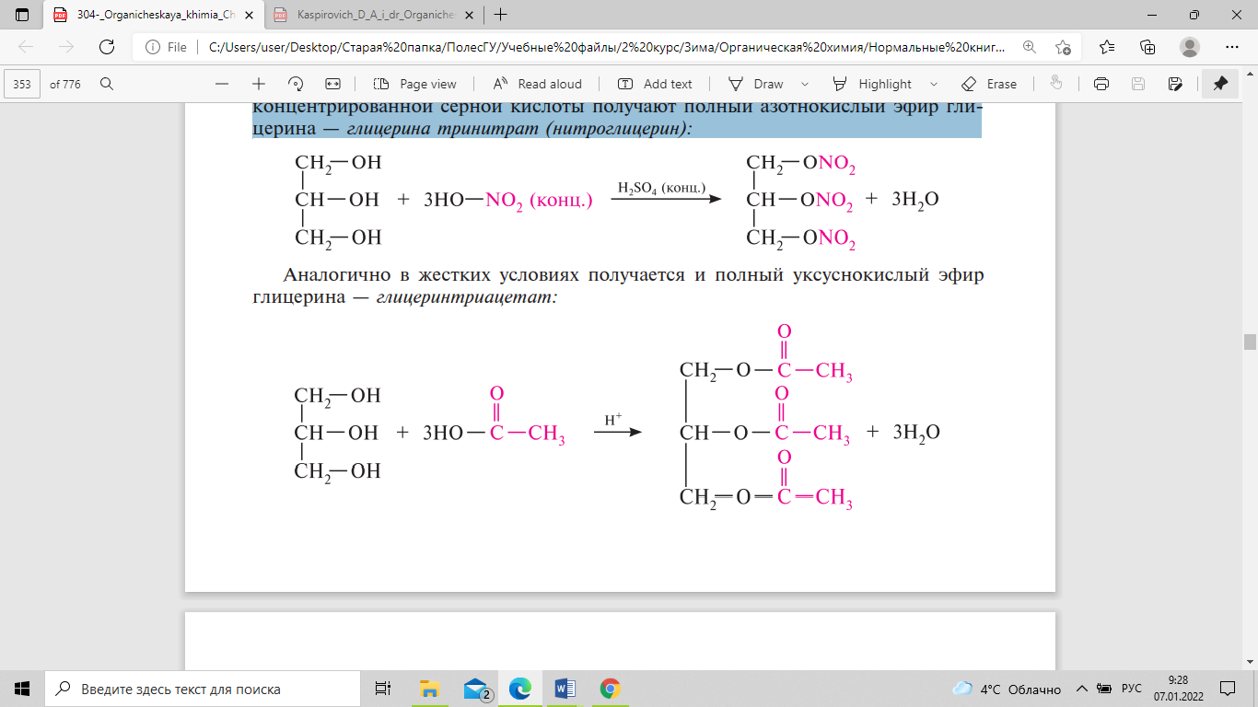
Task: Open Word from the taskbar
Action: coord(565,689)
